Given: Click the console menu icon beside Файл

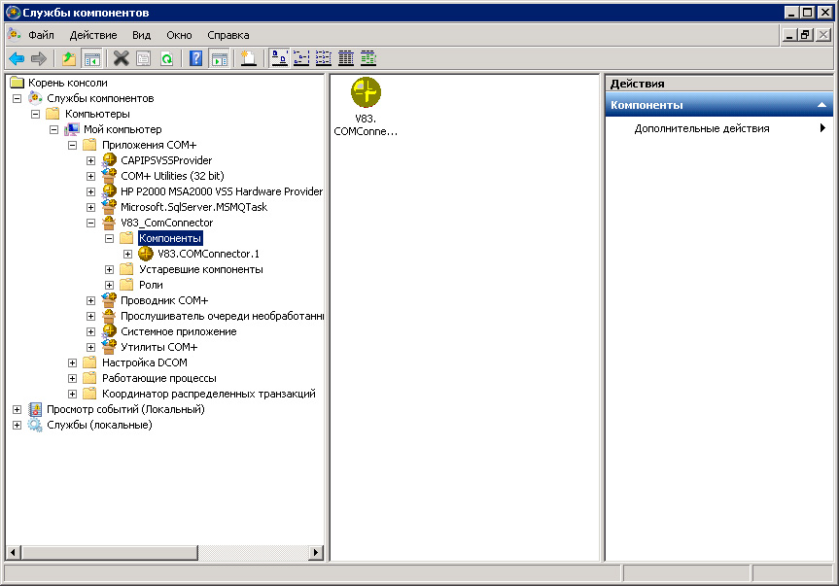Looking at the screenshot, I should [14, 35].
